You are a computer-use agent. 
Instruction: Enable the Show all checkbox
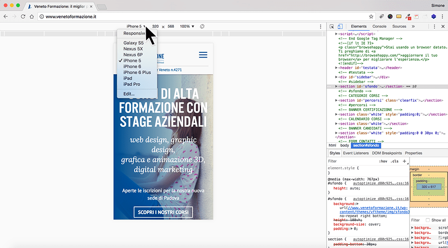(x=427, y=220)
